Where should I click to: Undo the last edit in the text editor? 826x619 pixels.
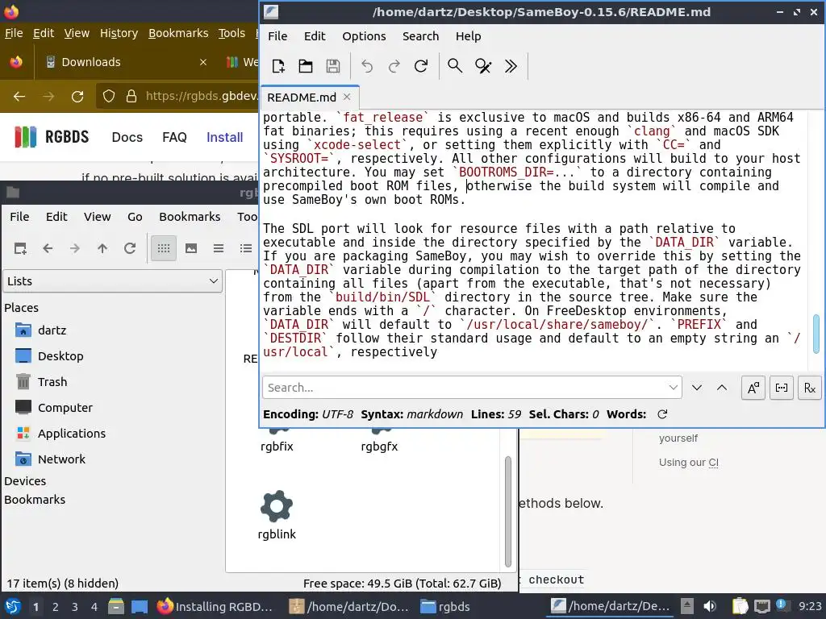tap(367, 66)
